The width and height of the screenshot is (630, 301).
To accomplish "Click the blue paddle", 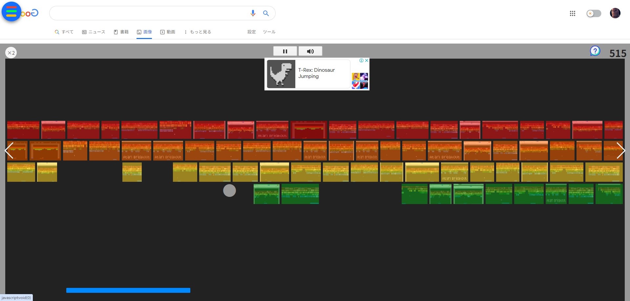I will click(128, 290).
